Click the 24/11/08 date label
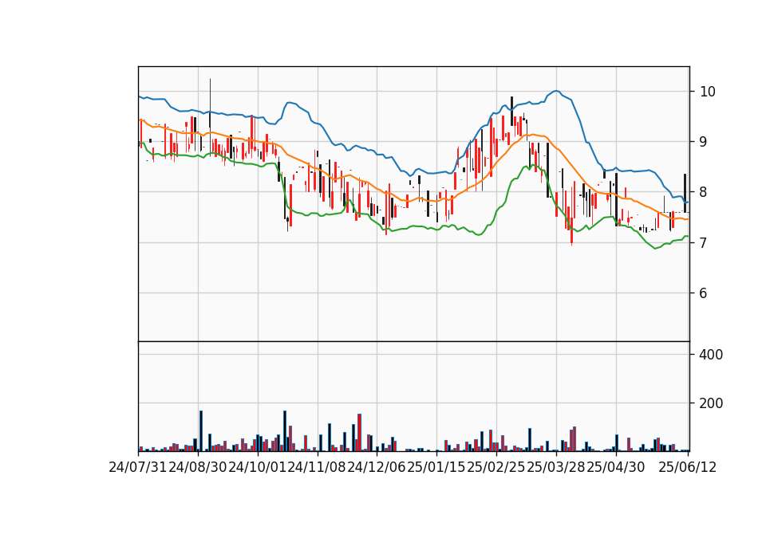766x550 pixels. coord(317,467)
